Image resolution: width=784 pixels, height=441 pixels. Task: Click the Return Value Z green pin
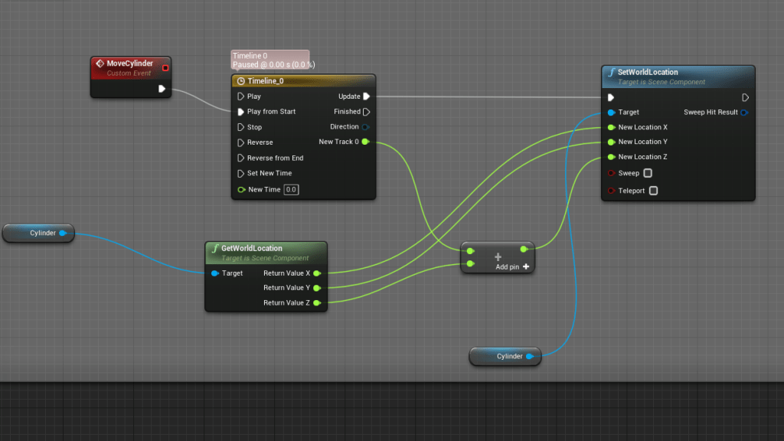click(316, 303)
